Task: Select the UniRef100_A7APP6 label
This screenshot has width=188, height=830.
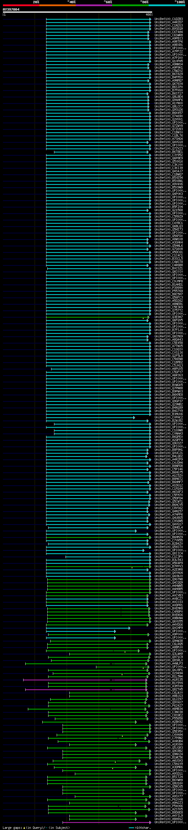Action: coord(169,515)
